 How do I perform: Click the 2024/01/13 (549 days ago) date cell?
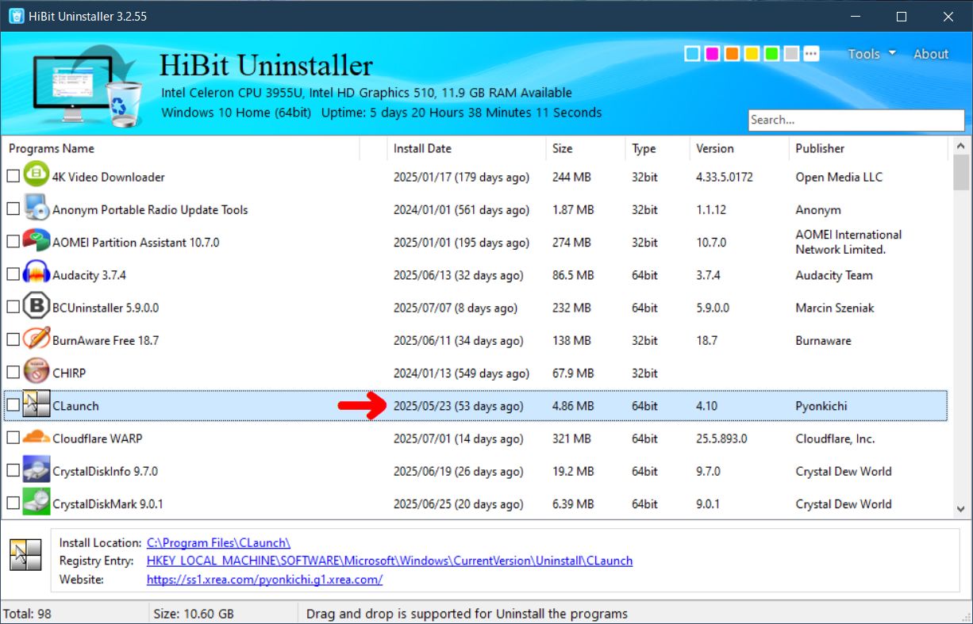(461, 373)
